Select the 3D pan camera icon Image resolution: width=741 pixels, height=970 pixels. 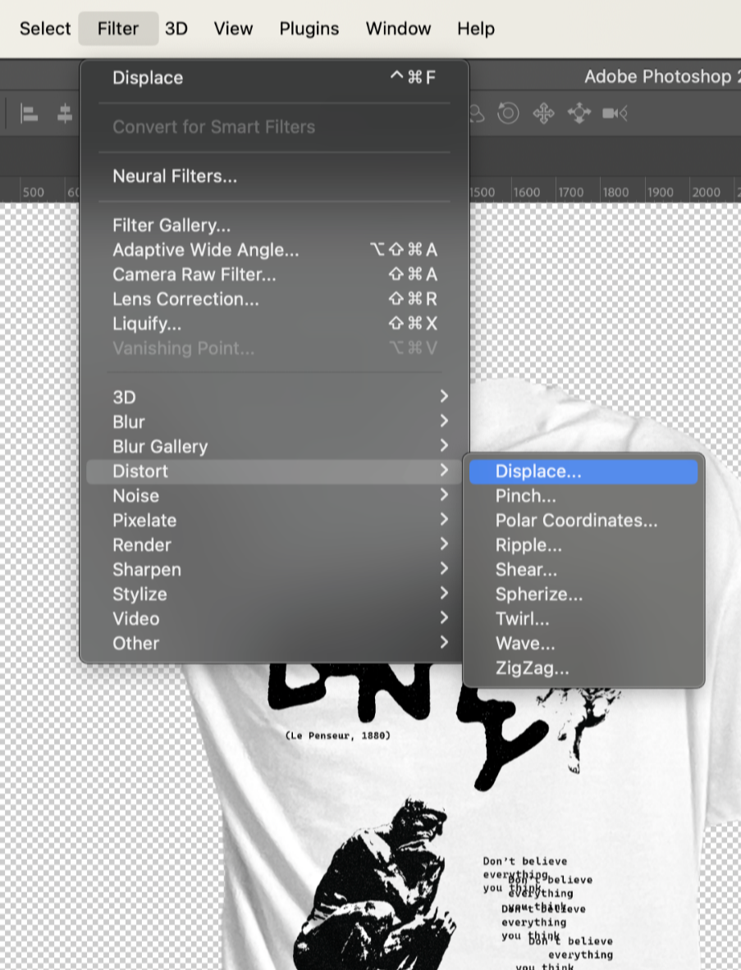[x=543, y=113]
